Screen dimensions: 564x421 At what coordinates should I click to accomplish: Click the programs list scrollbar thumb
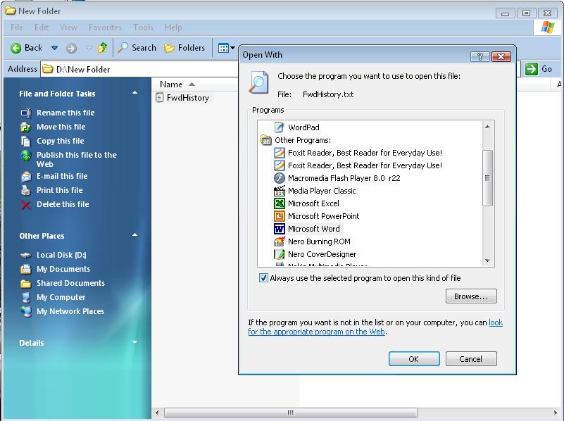click(x=487, y=178)
